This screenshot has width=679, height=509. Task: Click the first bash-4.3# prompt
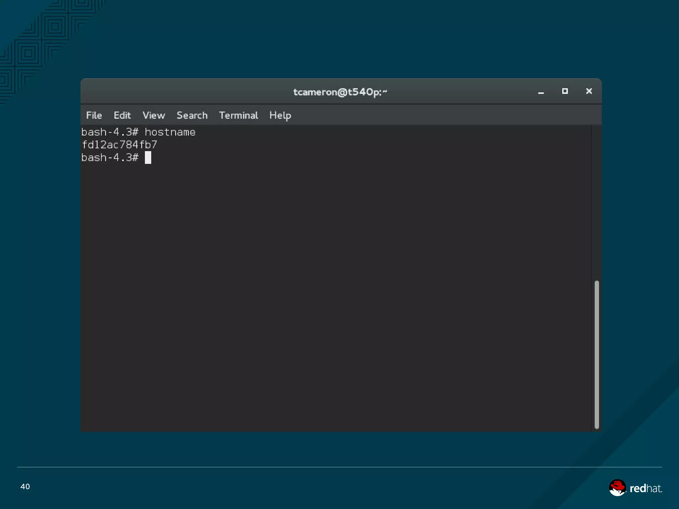[109, 132]
